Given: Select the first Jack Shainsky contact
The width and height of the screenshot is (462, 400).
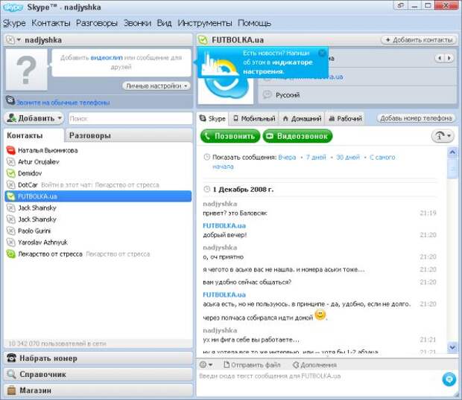Looking at the screenshot, I should (37, 207).
